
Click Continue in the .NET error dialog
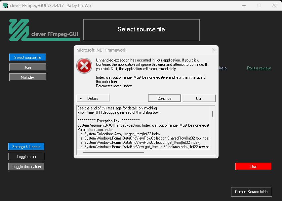click(164, 98)
